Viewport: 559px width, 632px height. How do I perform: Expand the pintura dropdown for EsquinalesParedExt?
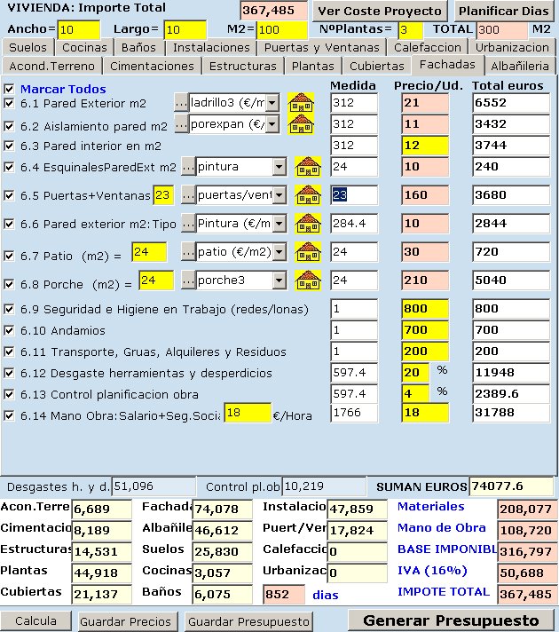(x=279, y=167)
